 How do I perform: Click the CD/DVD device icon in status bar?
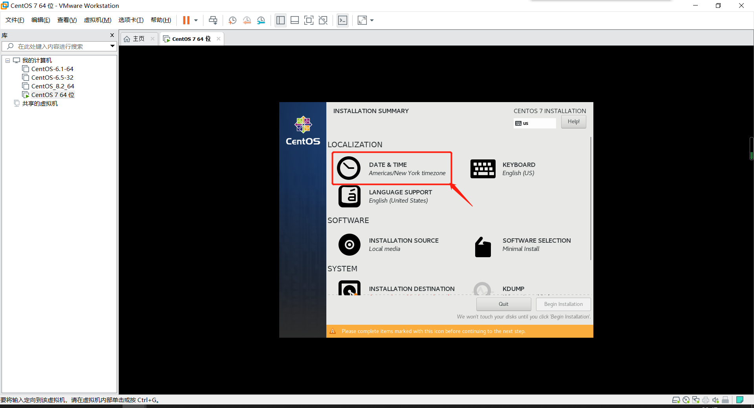pyautogui.click(x=686, y=400)
